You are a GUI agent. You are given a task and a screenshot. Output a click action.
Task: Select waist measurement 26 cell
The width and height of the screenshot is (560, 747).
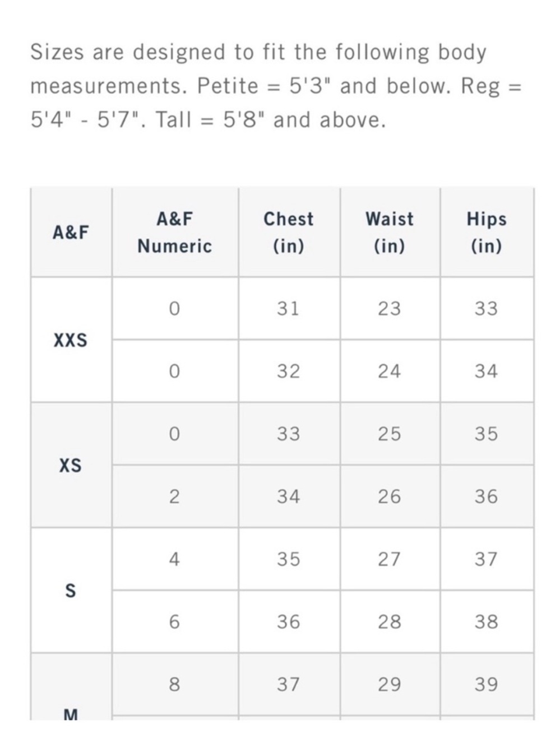click(x=390, y=497)
